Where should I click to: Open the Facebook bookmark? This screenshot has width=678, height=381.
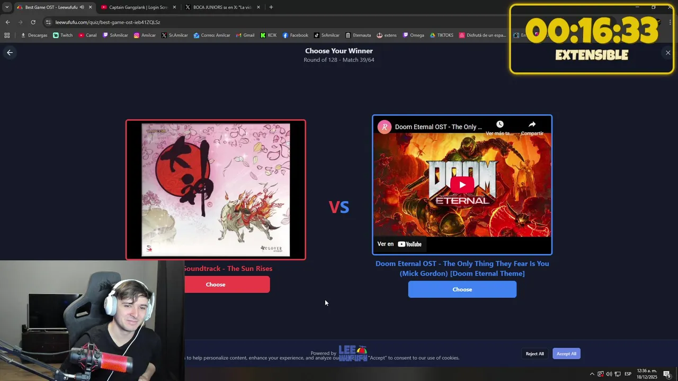295,35
